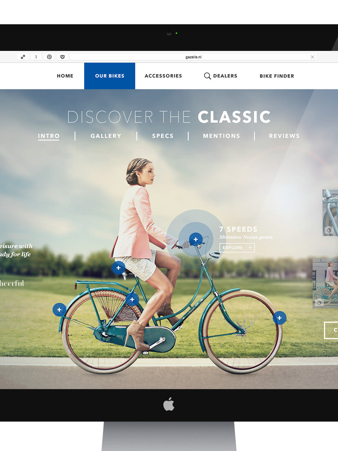Stop loading with the address bar X
338x451 pixels.
pos(313,57)
